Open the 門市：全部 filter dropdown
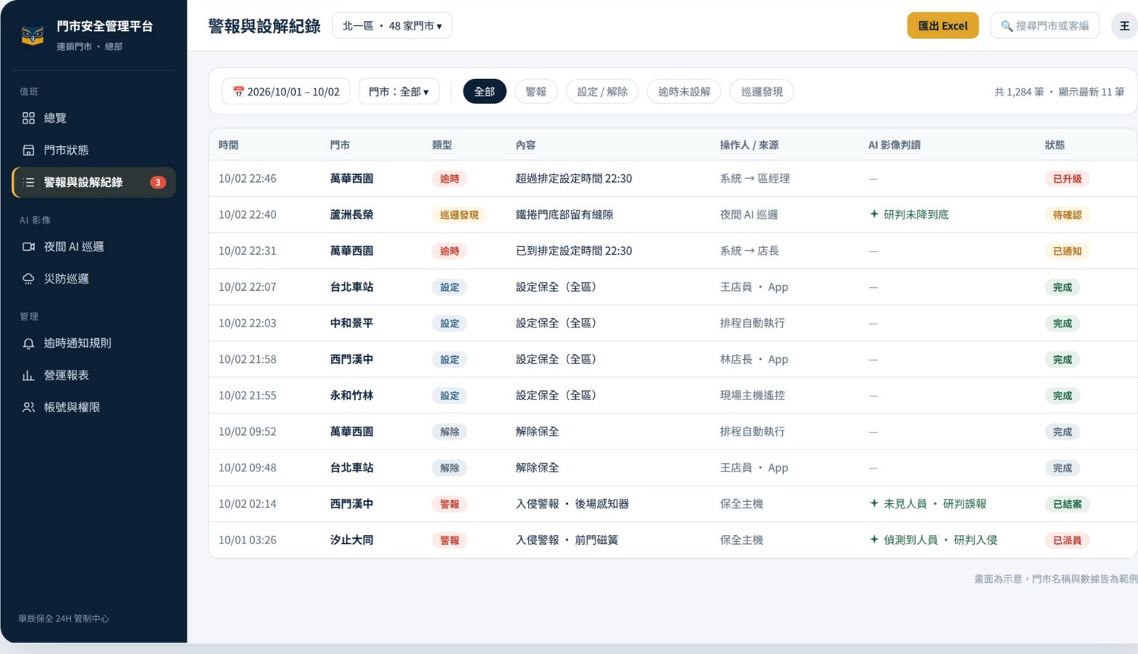This screenshot has width=1138, height=654. tap(398, 92)
